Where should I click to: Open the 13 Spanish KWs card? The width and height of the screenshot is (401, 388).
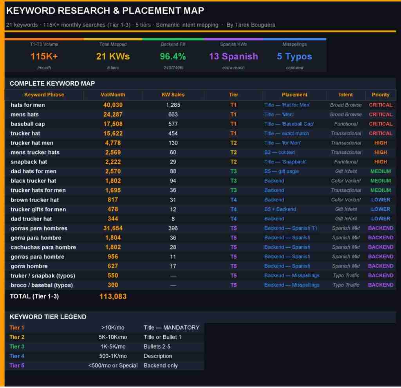coord(233,56)
